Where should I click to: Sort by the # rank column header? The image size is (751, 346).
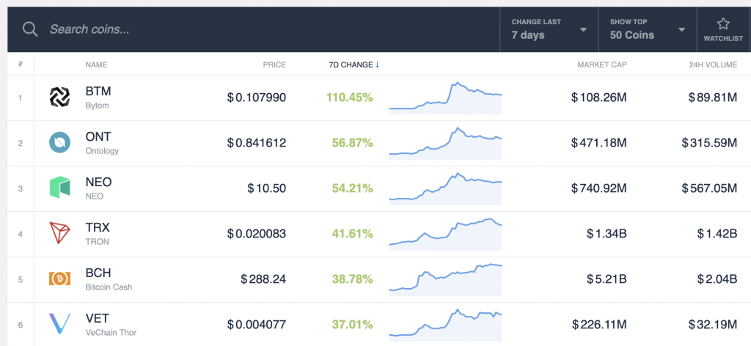coord(20,64)
